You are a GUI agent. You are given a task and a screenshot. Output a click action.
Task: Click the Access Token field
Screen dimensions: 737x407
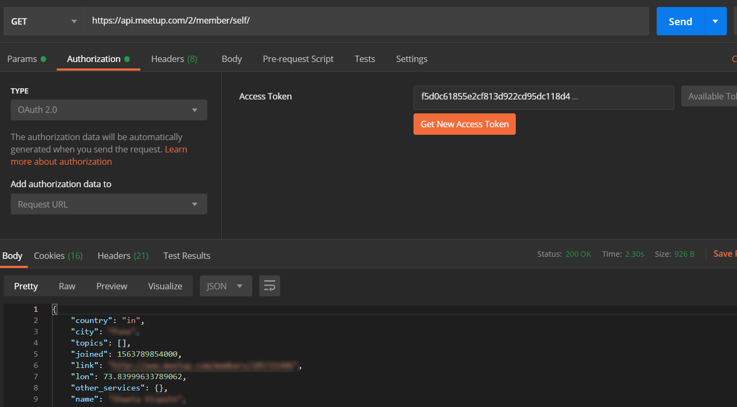[x=544, y=97]
